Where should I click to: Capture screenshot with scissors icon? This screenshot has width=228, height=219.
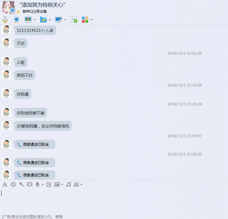tap(76, 184)
